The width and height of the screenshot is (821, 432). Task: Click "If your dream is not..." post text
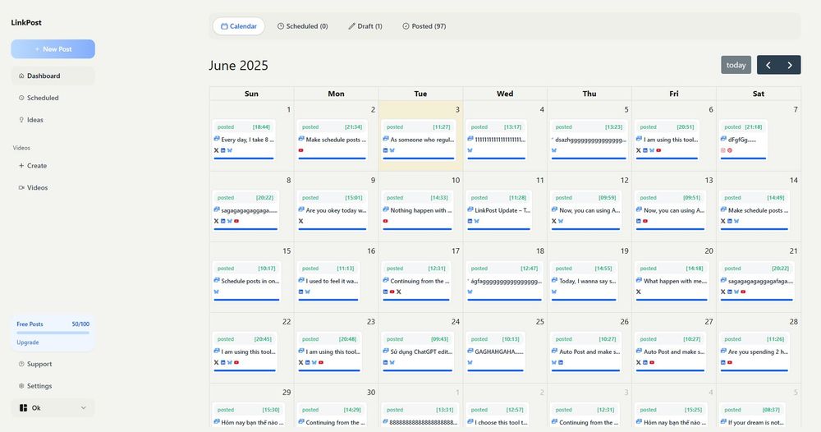[756, 423]
